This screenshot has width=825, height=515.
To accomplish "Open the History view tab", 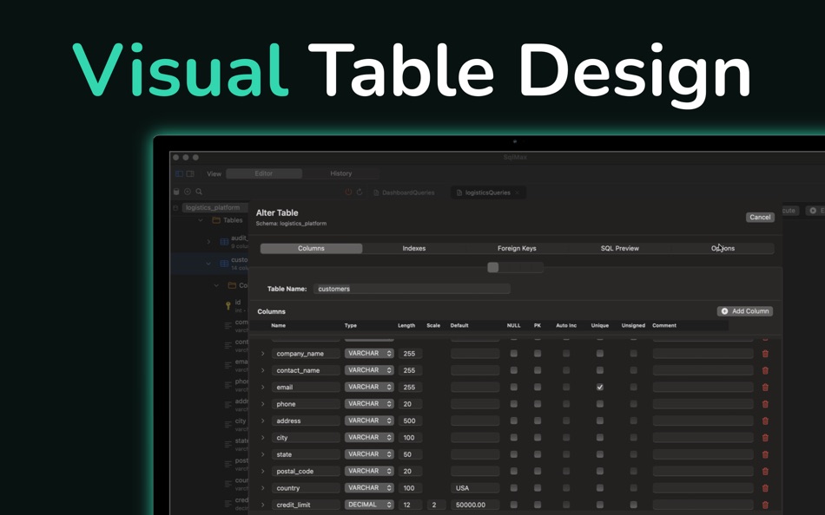I will click(341, 173).
